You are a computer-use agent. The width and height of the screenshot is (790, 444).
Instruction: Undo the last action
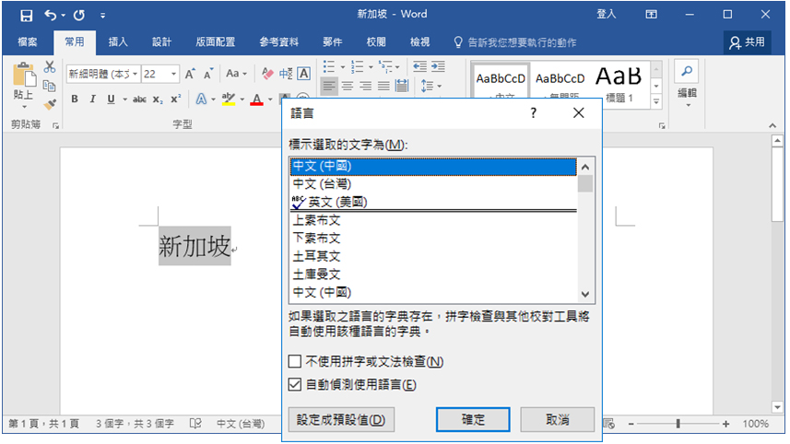click(x=51, y=15)
